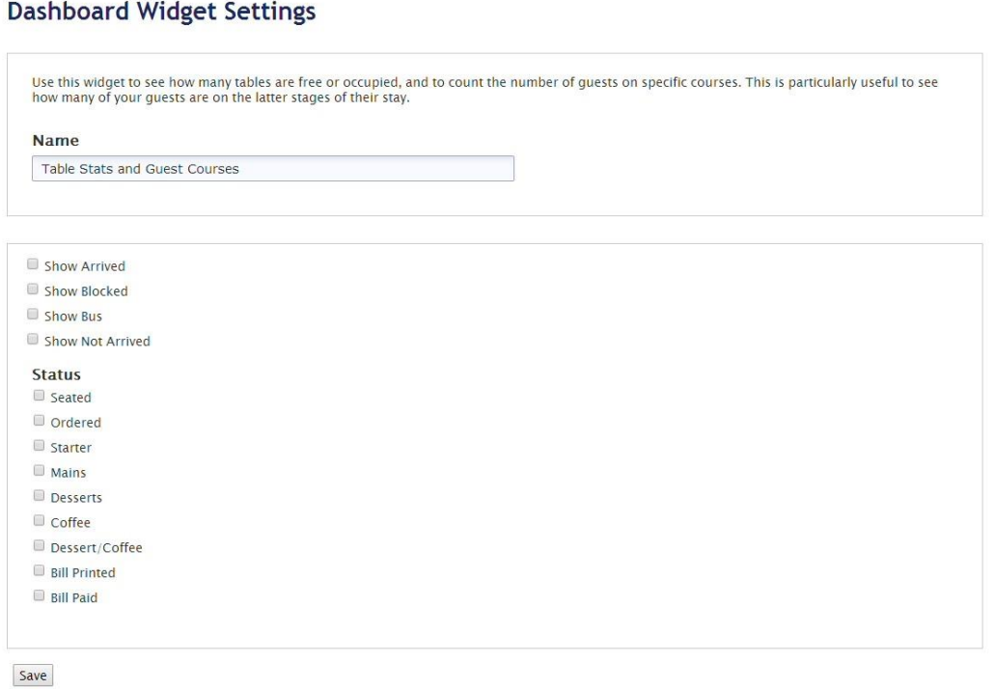Screen dimensions: 995x690
Task: Click the Bill Paid label text
Action: pos(74,598)
